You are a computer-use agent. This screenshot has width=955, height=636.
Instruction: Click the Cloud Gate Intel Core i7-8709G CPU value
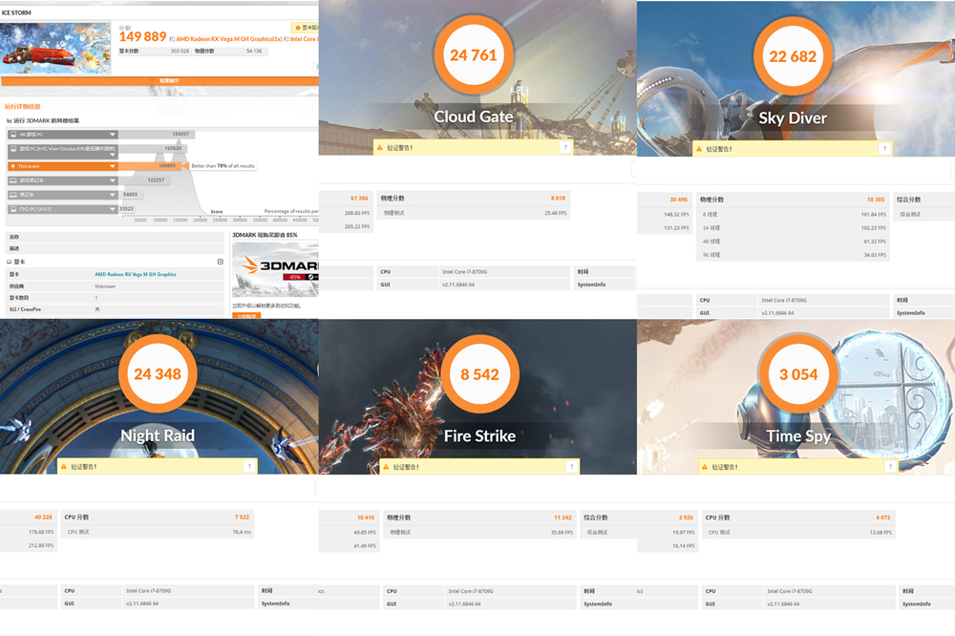tap(465, 272)
